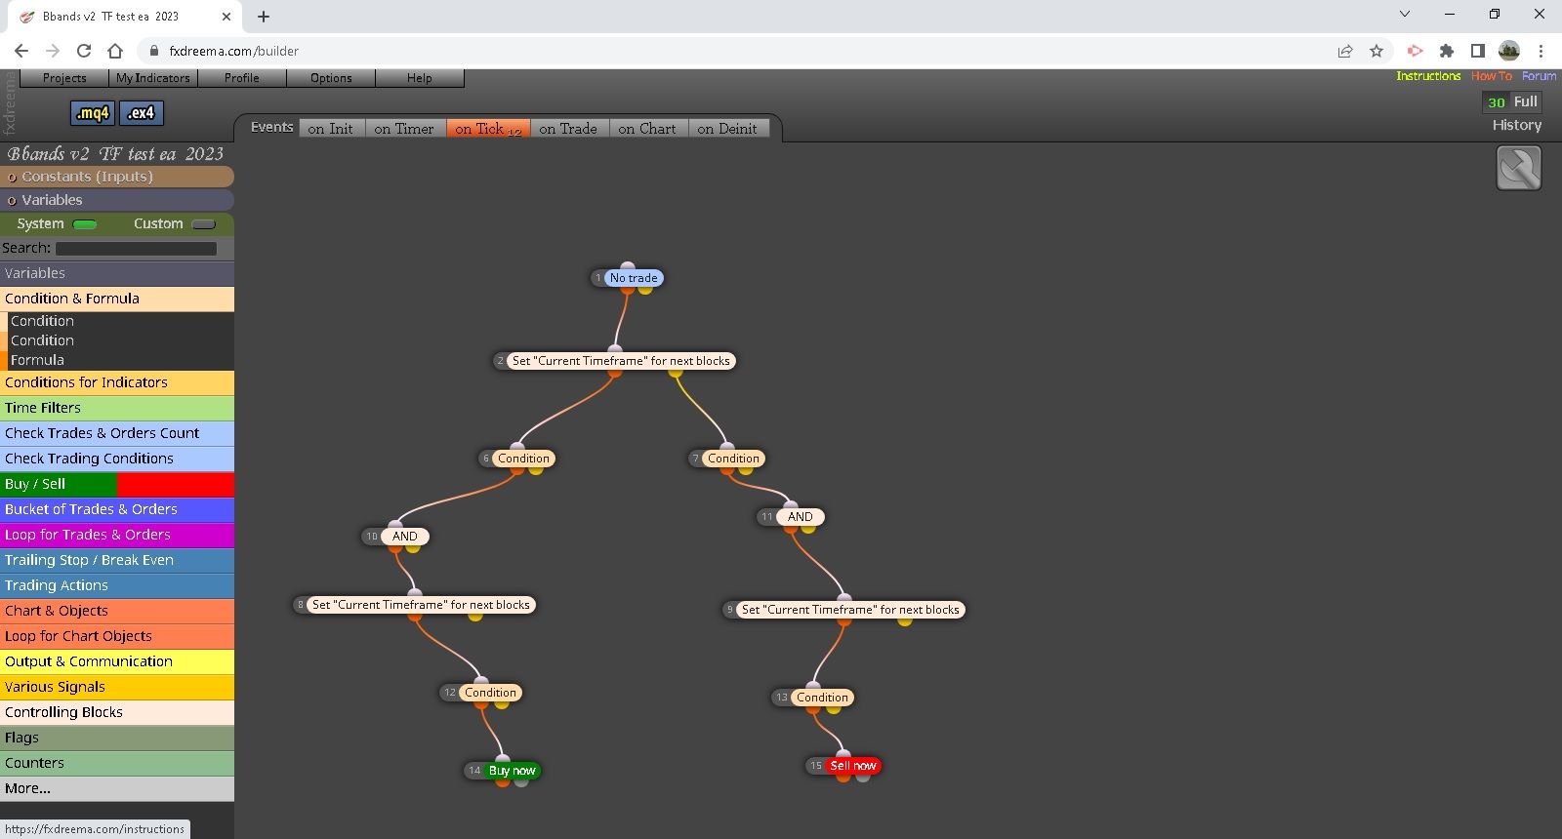Toggle the Custom blocks switch
Screen dimensions: 1562x839
[203, 224]
